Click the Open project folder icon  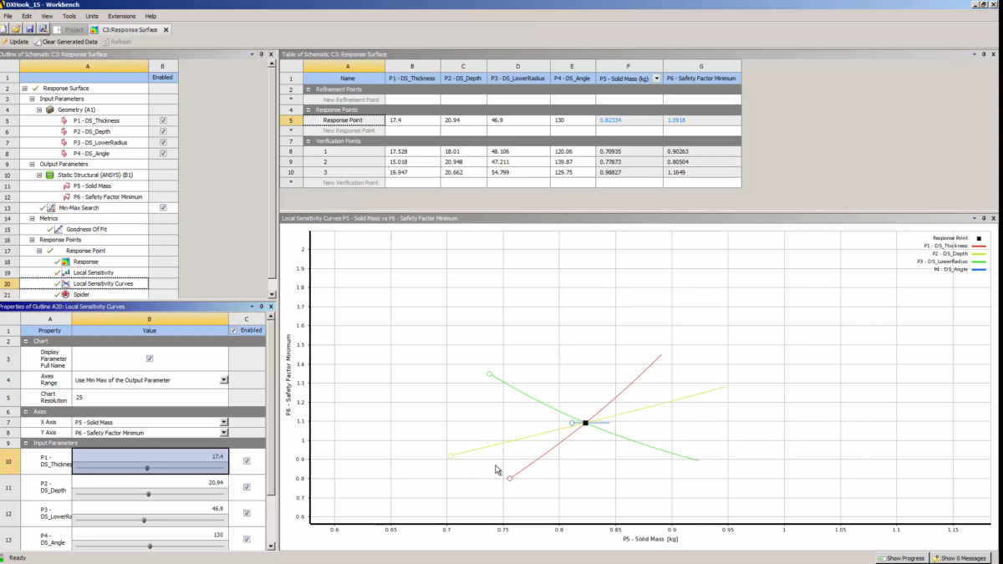16,29
